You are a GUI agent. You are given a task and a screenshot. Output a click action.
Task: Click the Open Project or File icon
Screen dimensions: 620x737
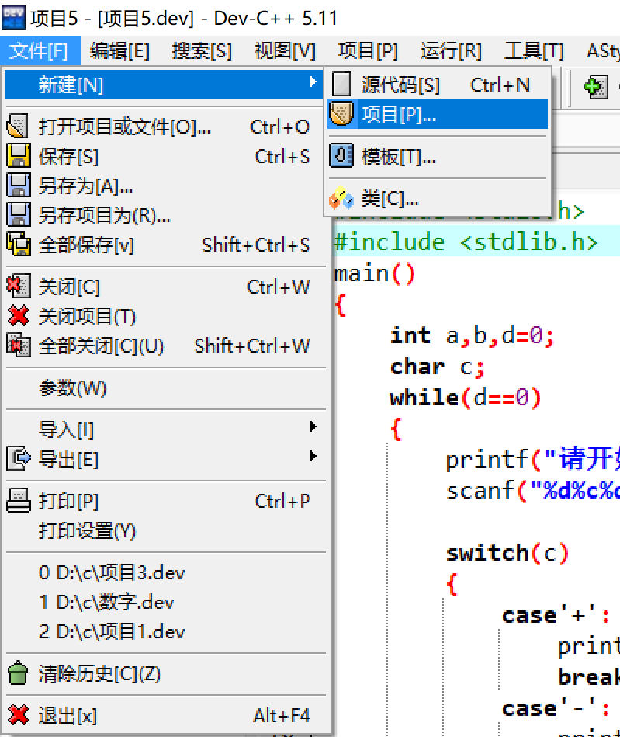tap(18, 126)
